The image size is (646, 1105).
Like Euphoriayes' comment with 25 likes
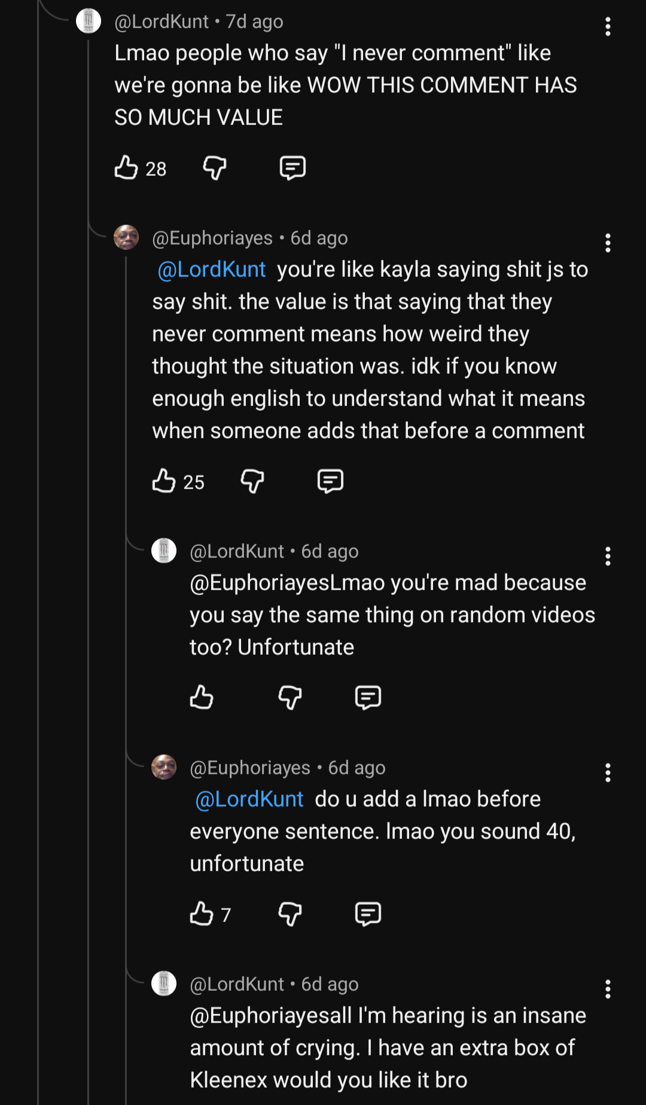[x=164, y=481]
